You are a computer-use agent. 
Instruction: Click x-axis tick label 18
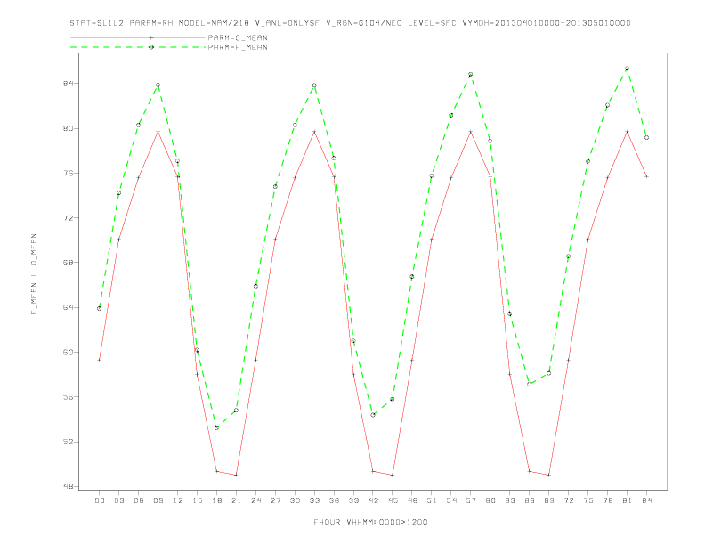[x=216, y=500]
